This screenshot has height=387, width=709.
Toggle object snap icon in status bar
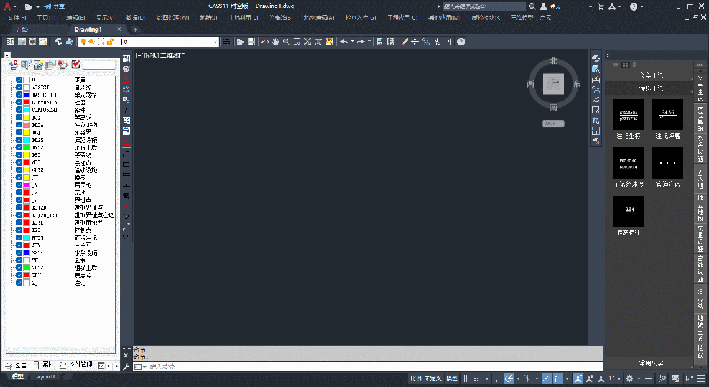coord(559,378)
